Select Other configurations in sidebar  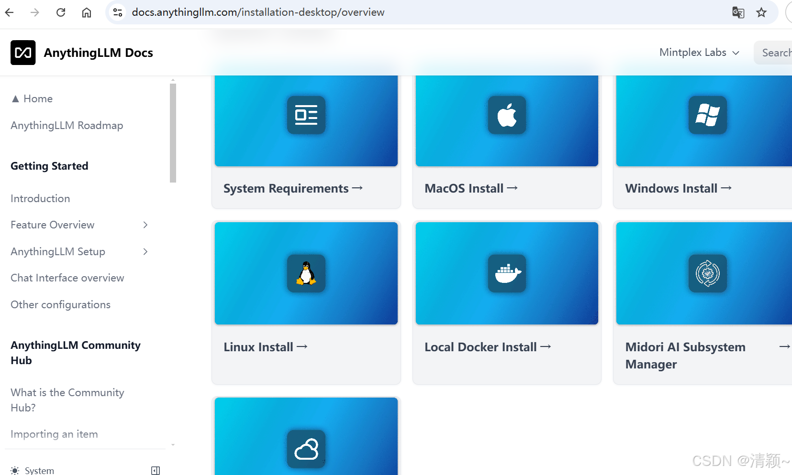coord(61,305)
